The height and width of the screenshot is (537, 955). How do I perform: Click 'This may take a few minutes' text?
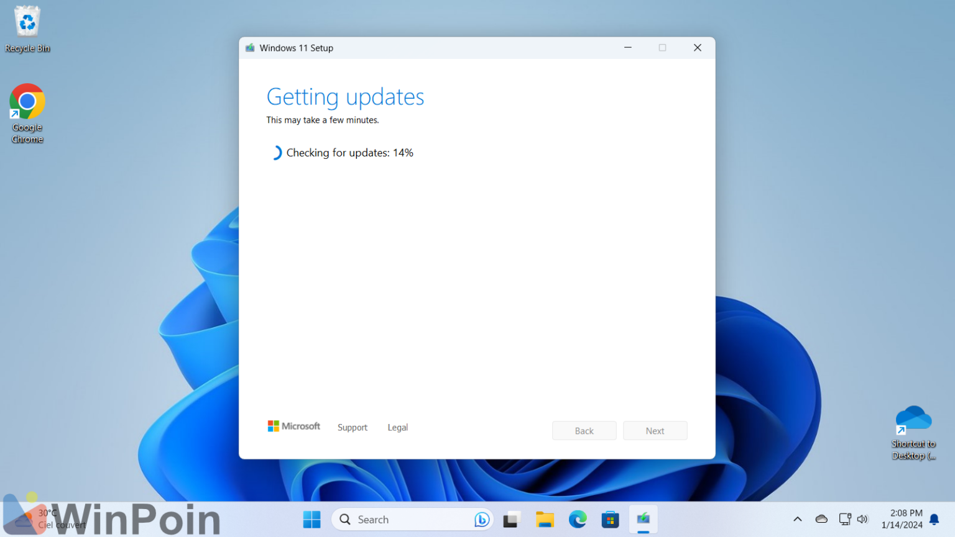click(x=323, y=120)
